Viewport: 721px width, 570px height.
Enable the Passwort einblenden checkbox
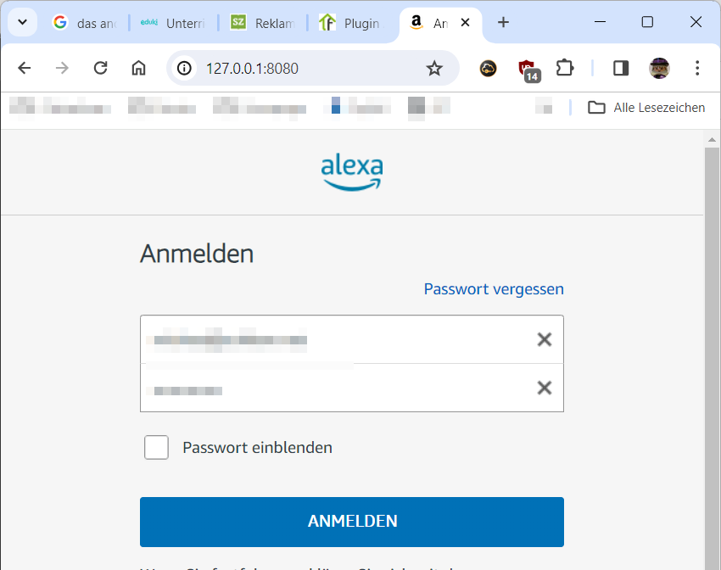pos(156,447)
